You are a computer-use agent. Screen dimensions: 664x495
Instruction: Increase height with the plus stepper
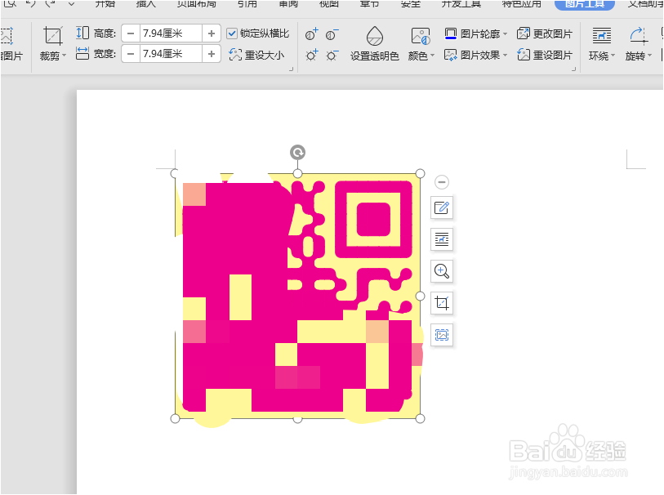(212, 33)
